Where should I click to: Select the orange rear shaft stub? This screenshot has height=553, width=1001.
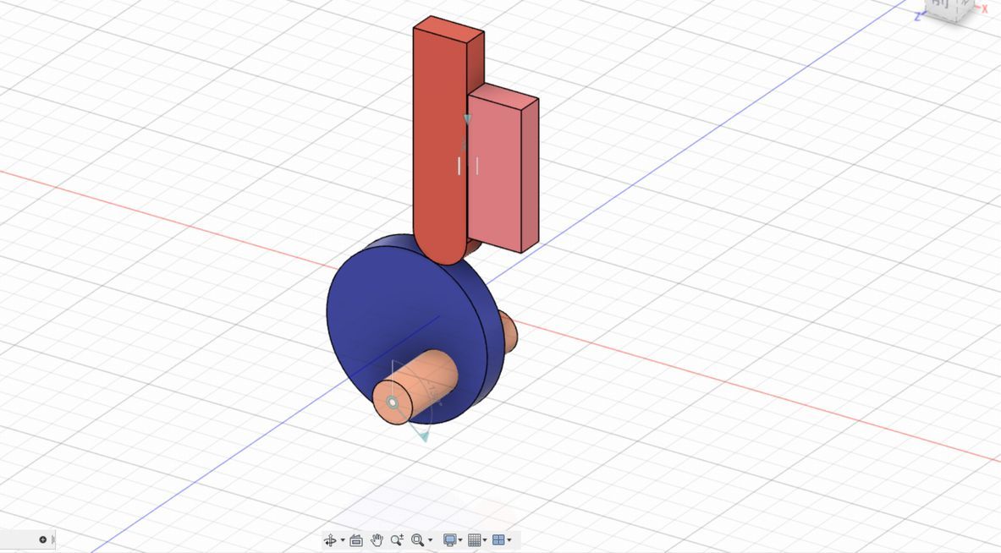[x=509, y=331]
